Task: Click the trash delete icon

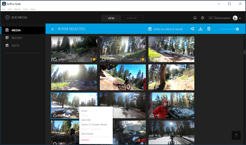Action: (209, 29)
